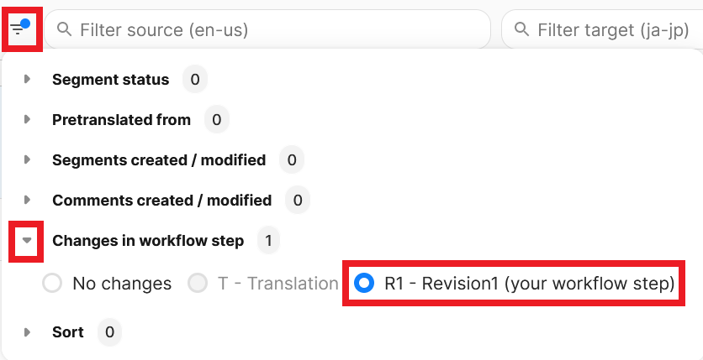The image size is (703, 360).
Task: Click the Changes in workflow step count badge
Action: coord(268,241)
